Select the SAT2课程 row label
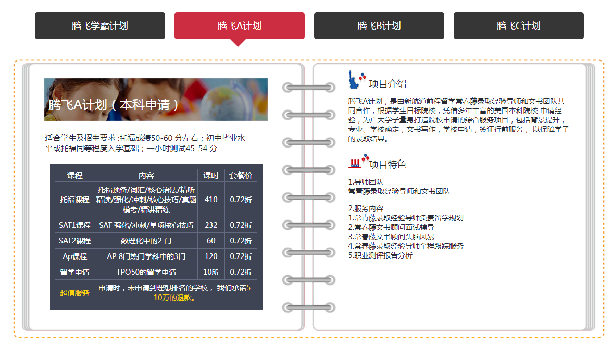 75,241
